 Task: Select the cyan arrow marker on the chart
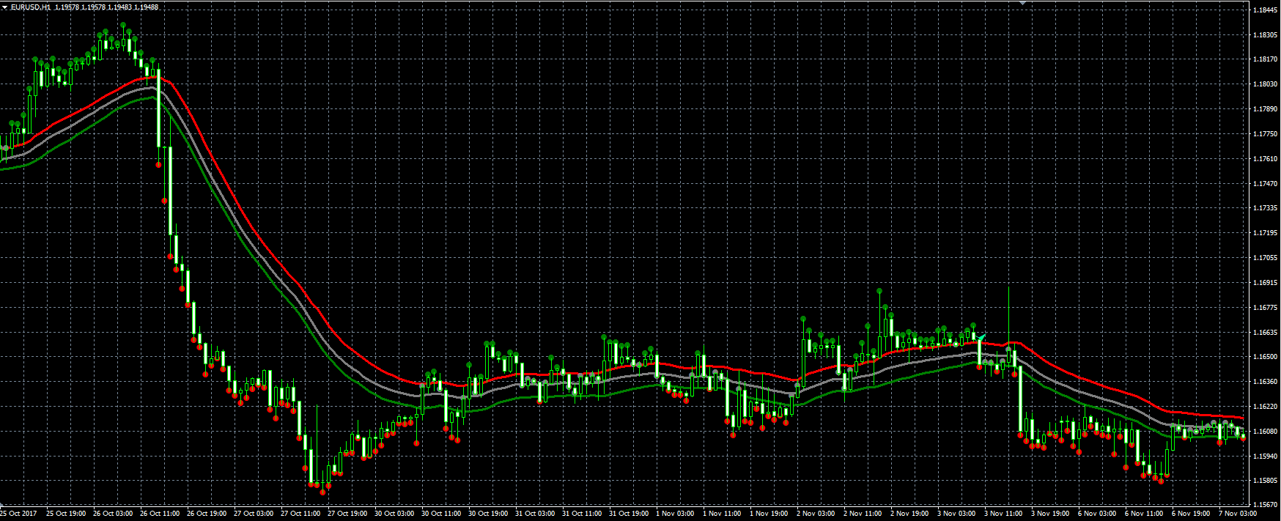click(981, 338)
